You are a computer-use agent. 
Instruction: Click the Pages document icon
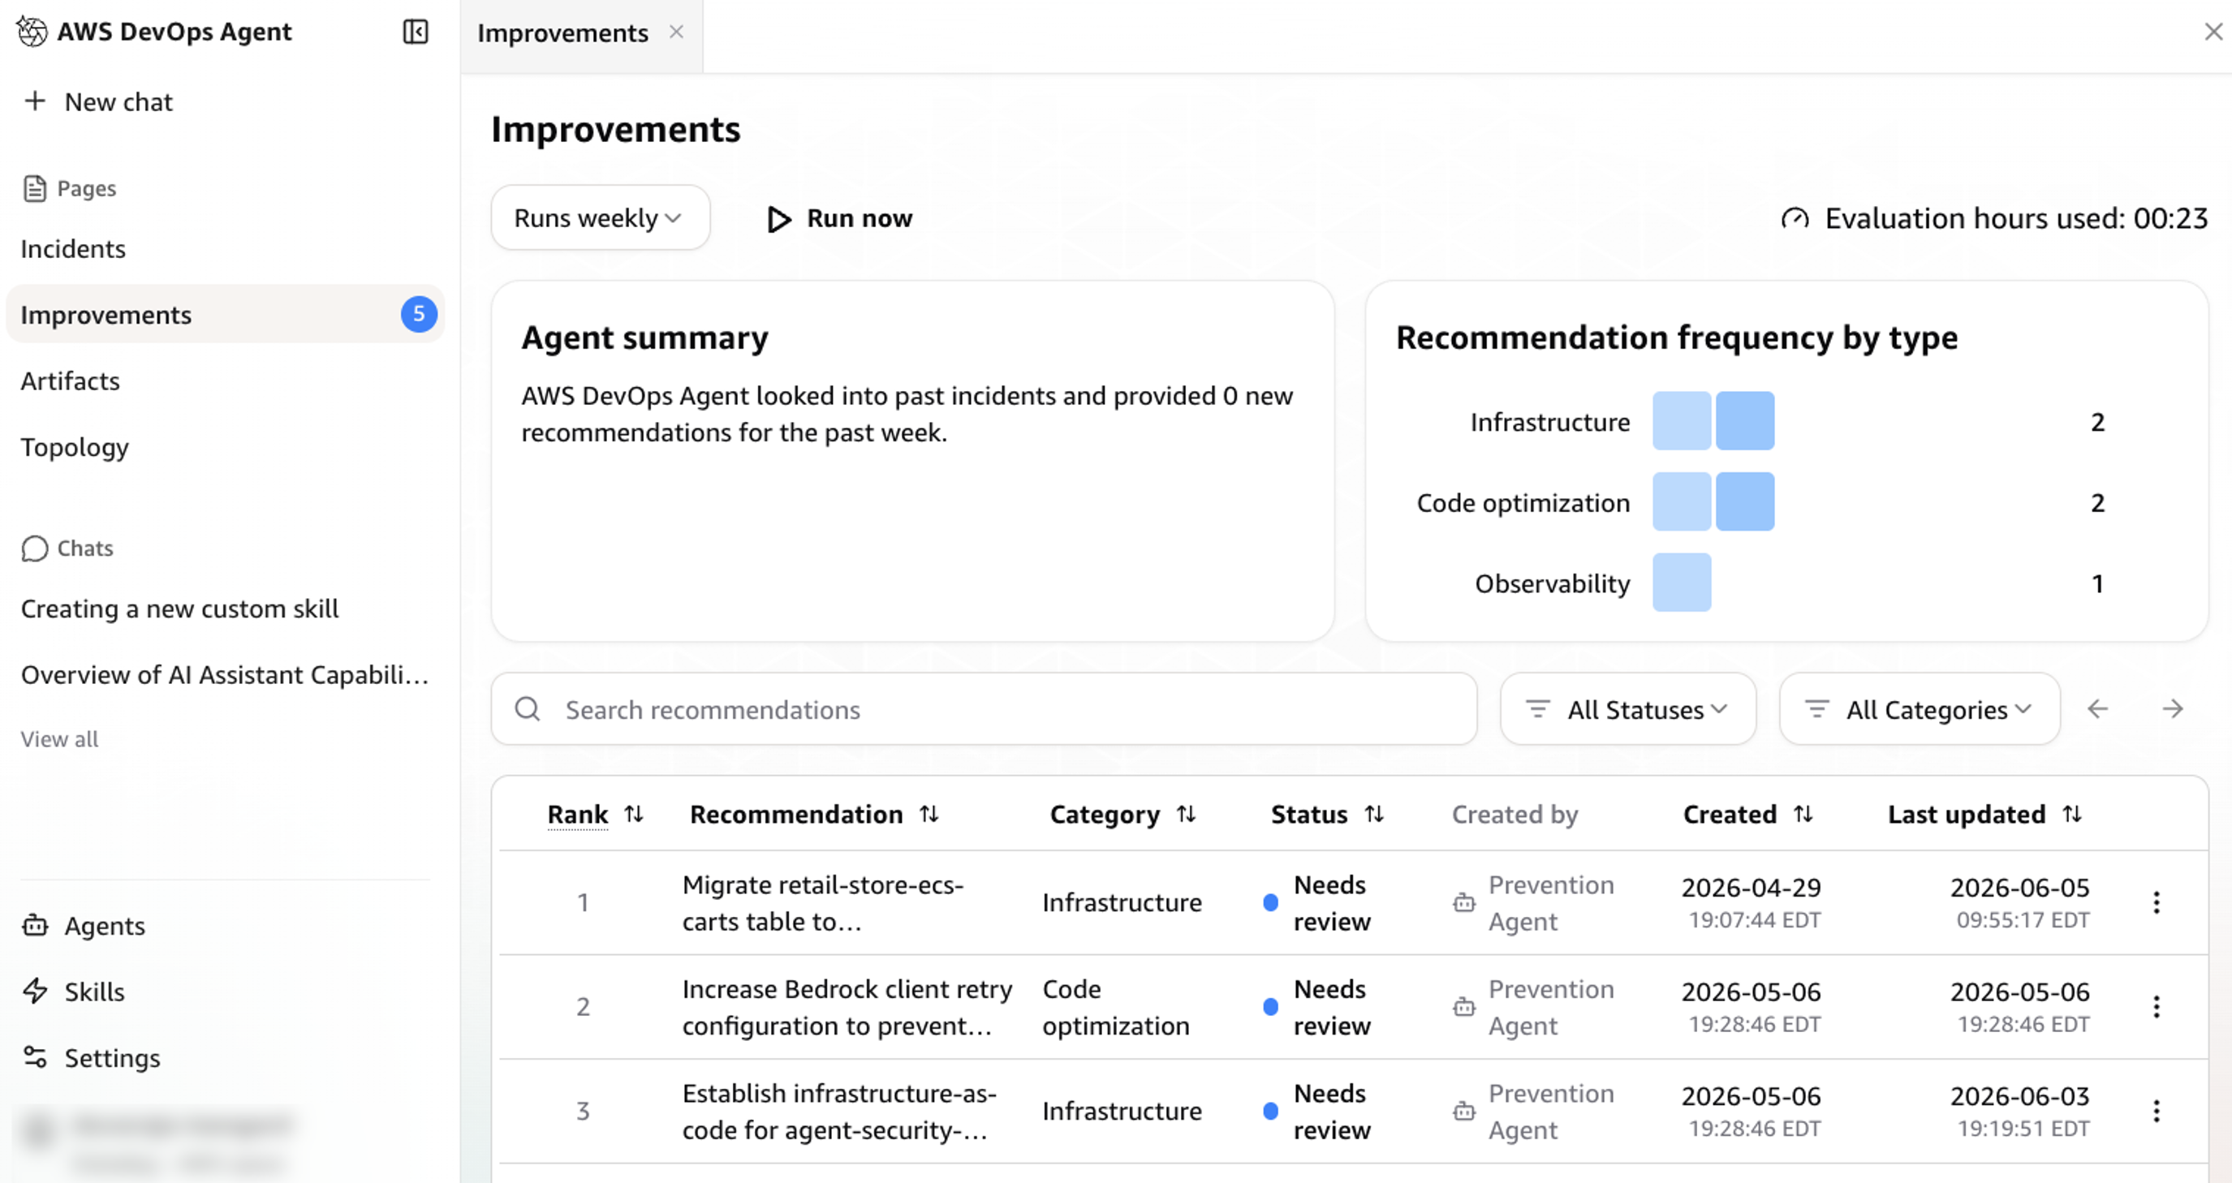click(35, 188)
